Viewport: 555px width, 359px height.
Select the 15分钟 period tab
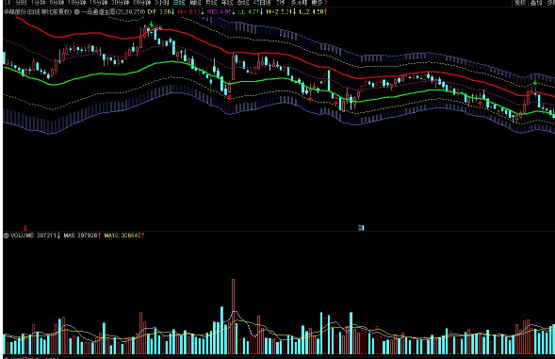(98, 3)
